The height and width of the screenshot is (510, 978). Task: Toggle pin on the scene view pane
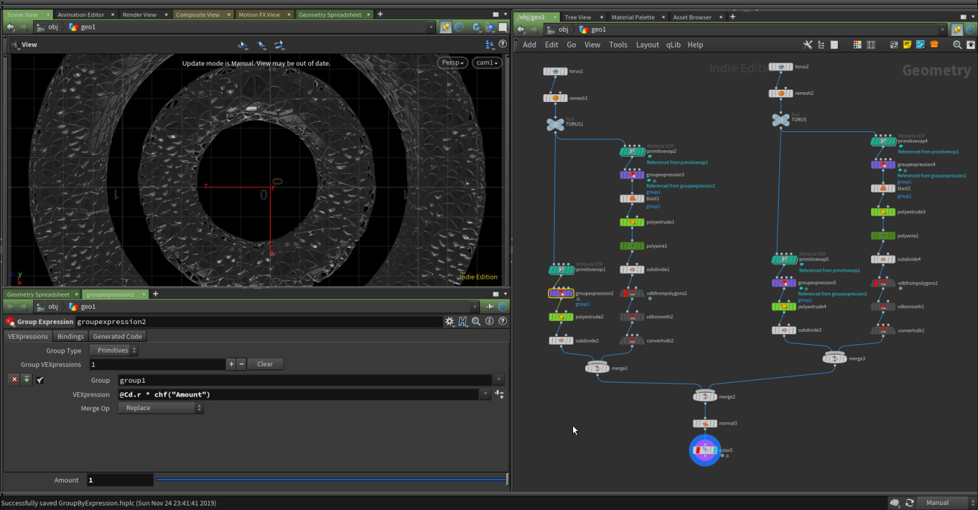coord(445,27)
